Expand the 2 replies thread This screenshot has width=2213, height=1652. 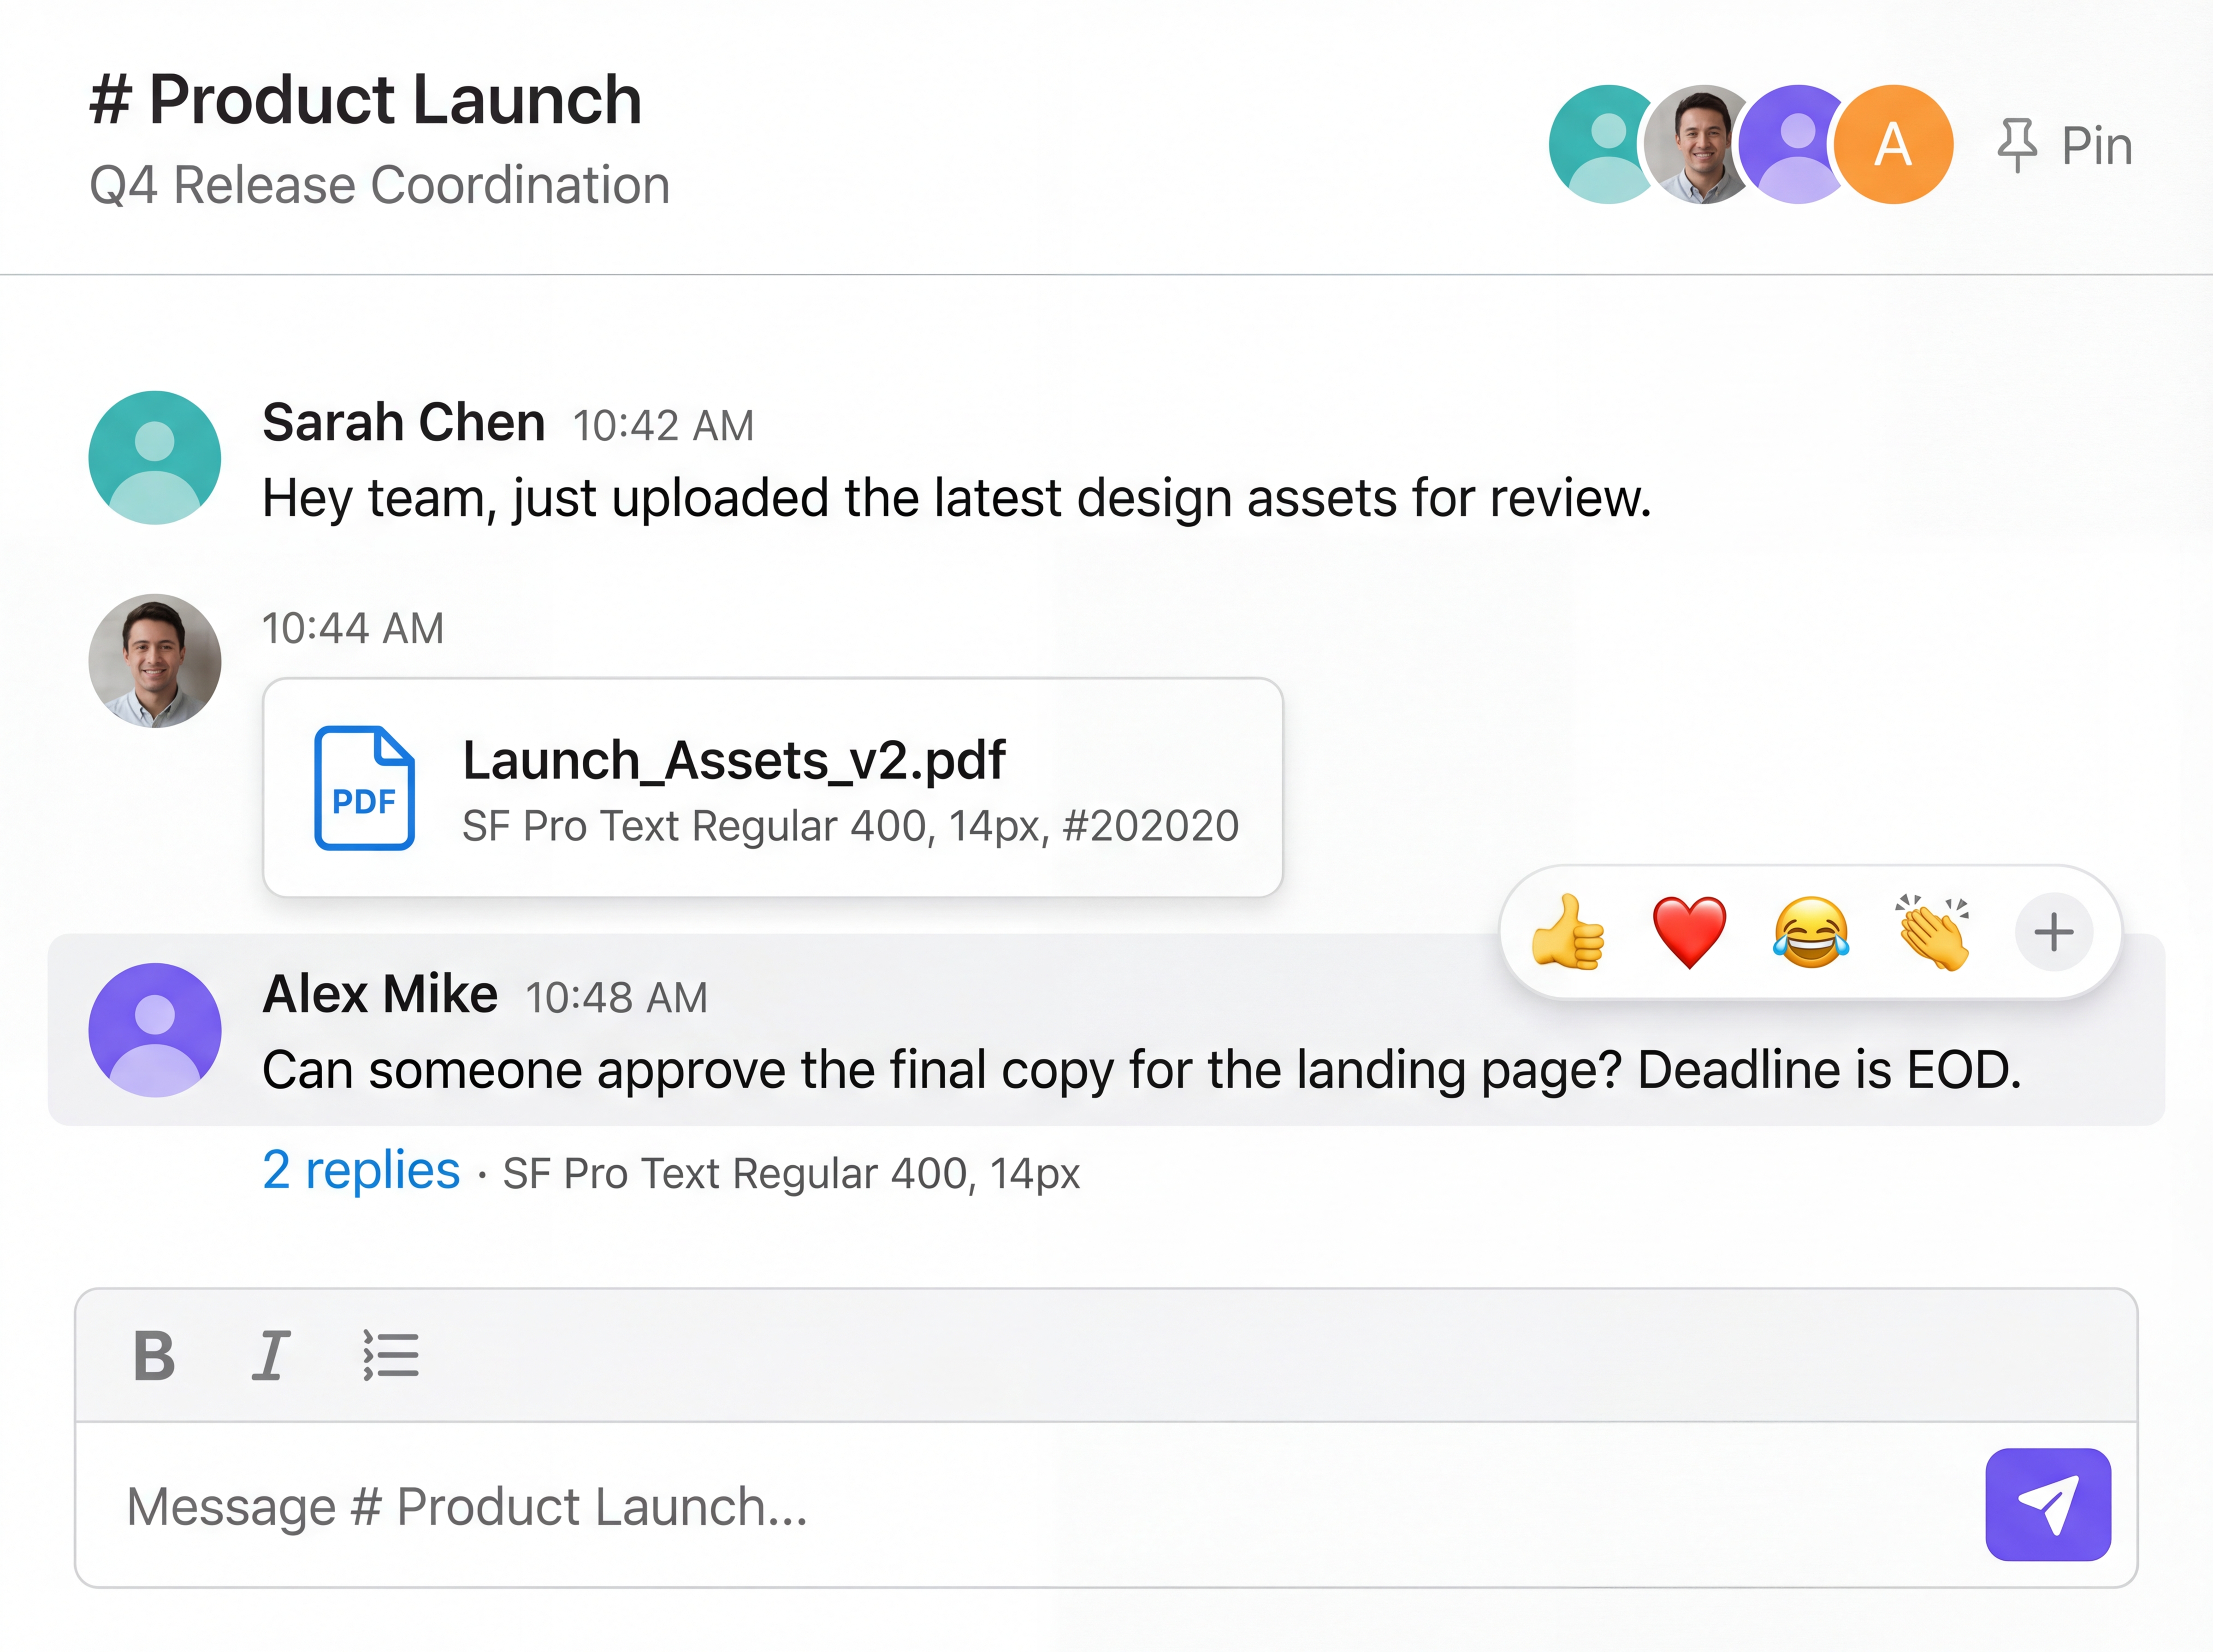click(x=361, y=1170)
